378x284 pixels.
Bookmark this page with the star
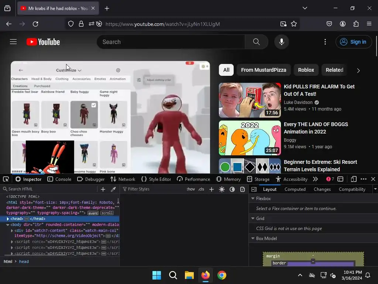coord(294,24)
